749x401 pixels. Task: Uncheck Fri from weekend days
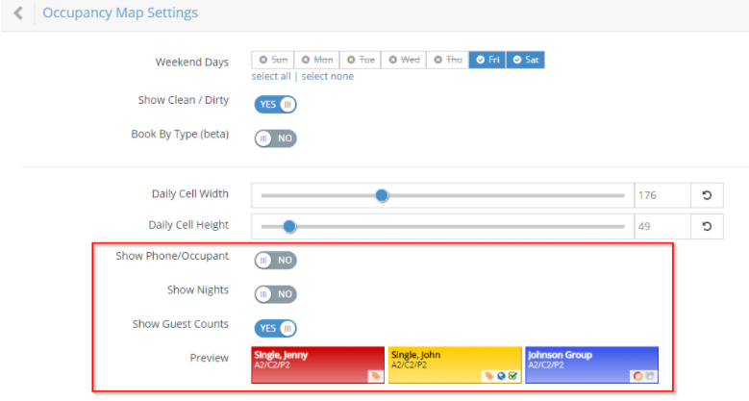[x=487, y=60]
